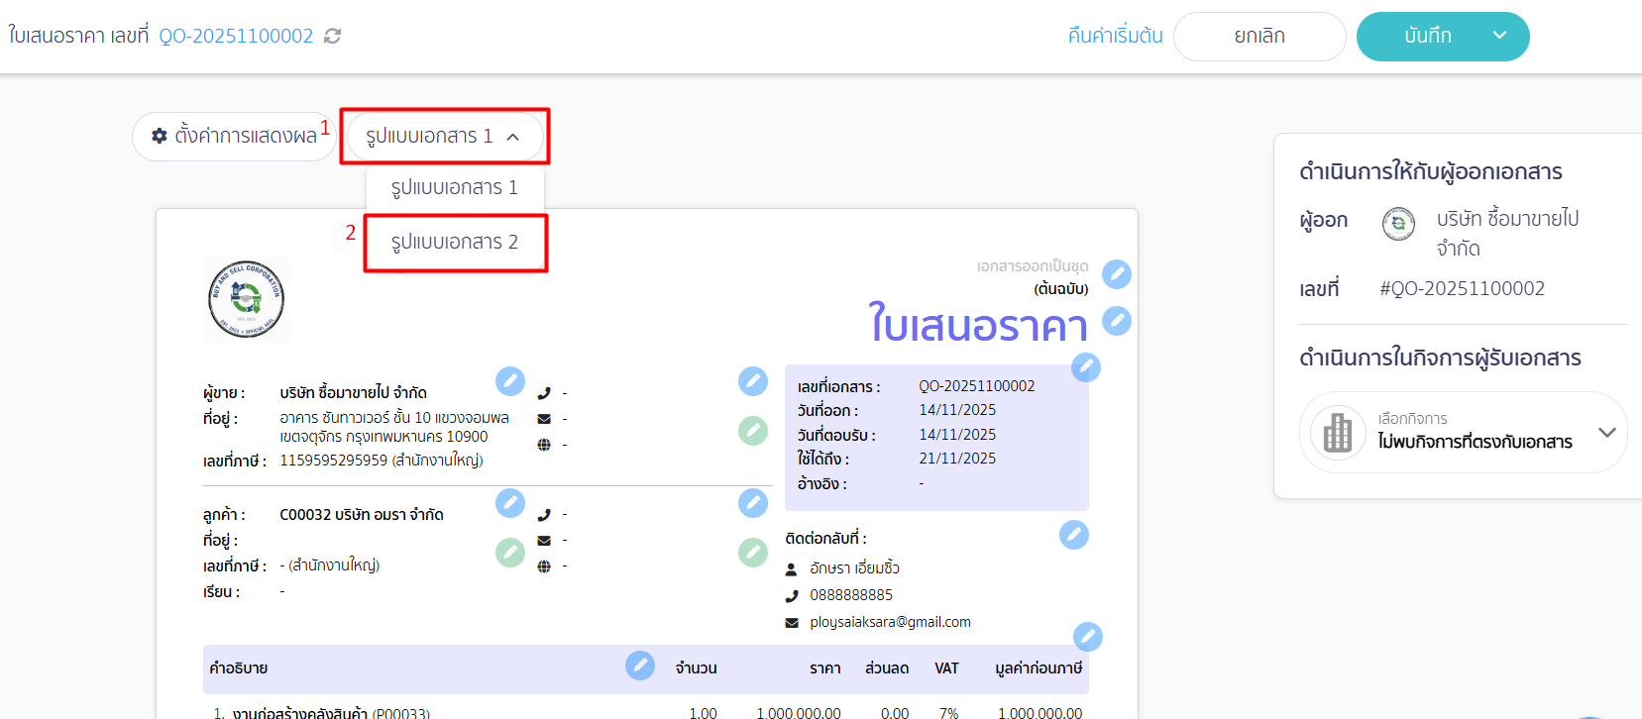Image resolution: width=1642 pixels, height=719 pixels.
Task: Click ไม่พบกิจการที่ตรงกับเอกสาร field
Action: pos(1463,433)
